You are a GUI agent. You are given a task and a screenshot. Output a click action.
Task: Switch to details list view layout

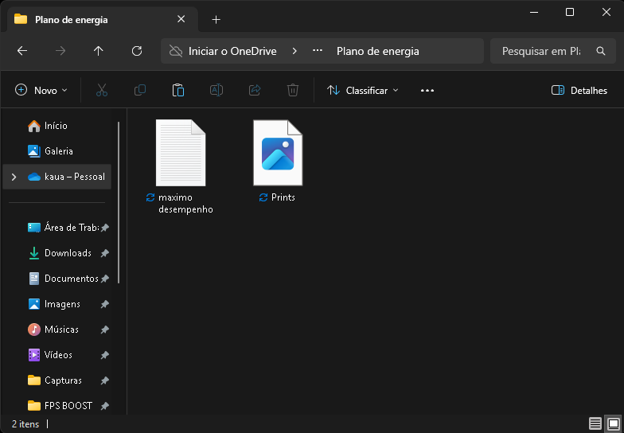coord(595,423)
